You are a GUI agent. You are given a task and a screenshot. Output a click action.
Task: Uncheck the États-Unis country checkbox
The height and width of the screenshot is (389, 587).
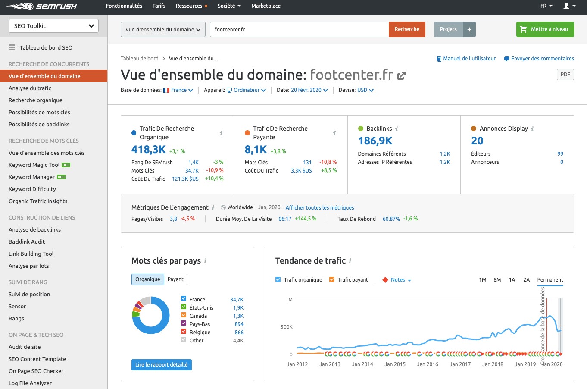184,307
